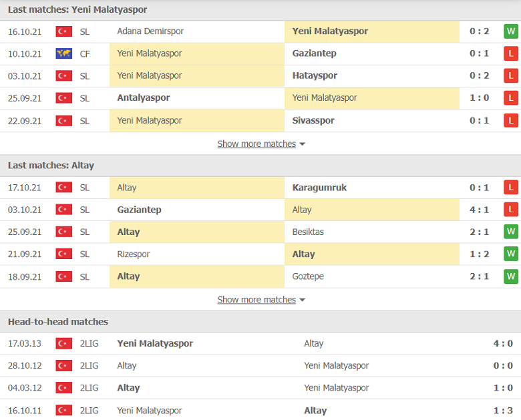Viewport: 521px width, 420px height.
Task: Click Turkey flag in 16.10.21 Adana Demirspor row
Action: (x=64, y=31)
